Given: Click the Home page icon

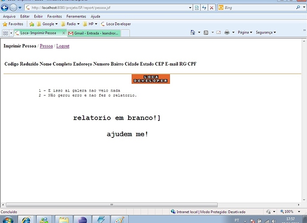Looking at the screenshot, I should (x=193, y=33).
